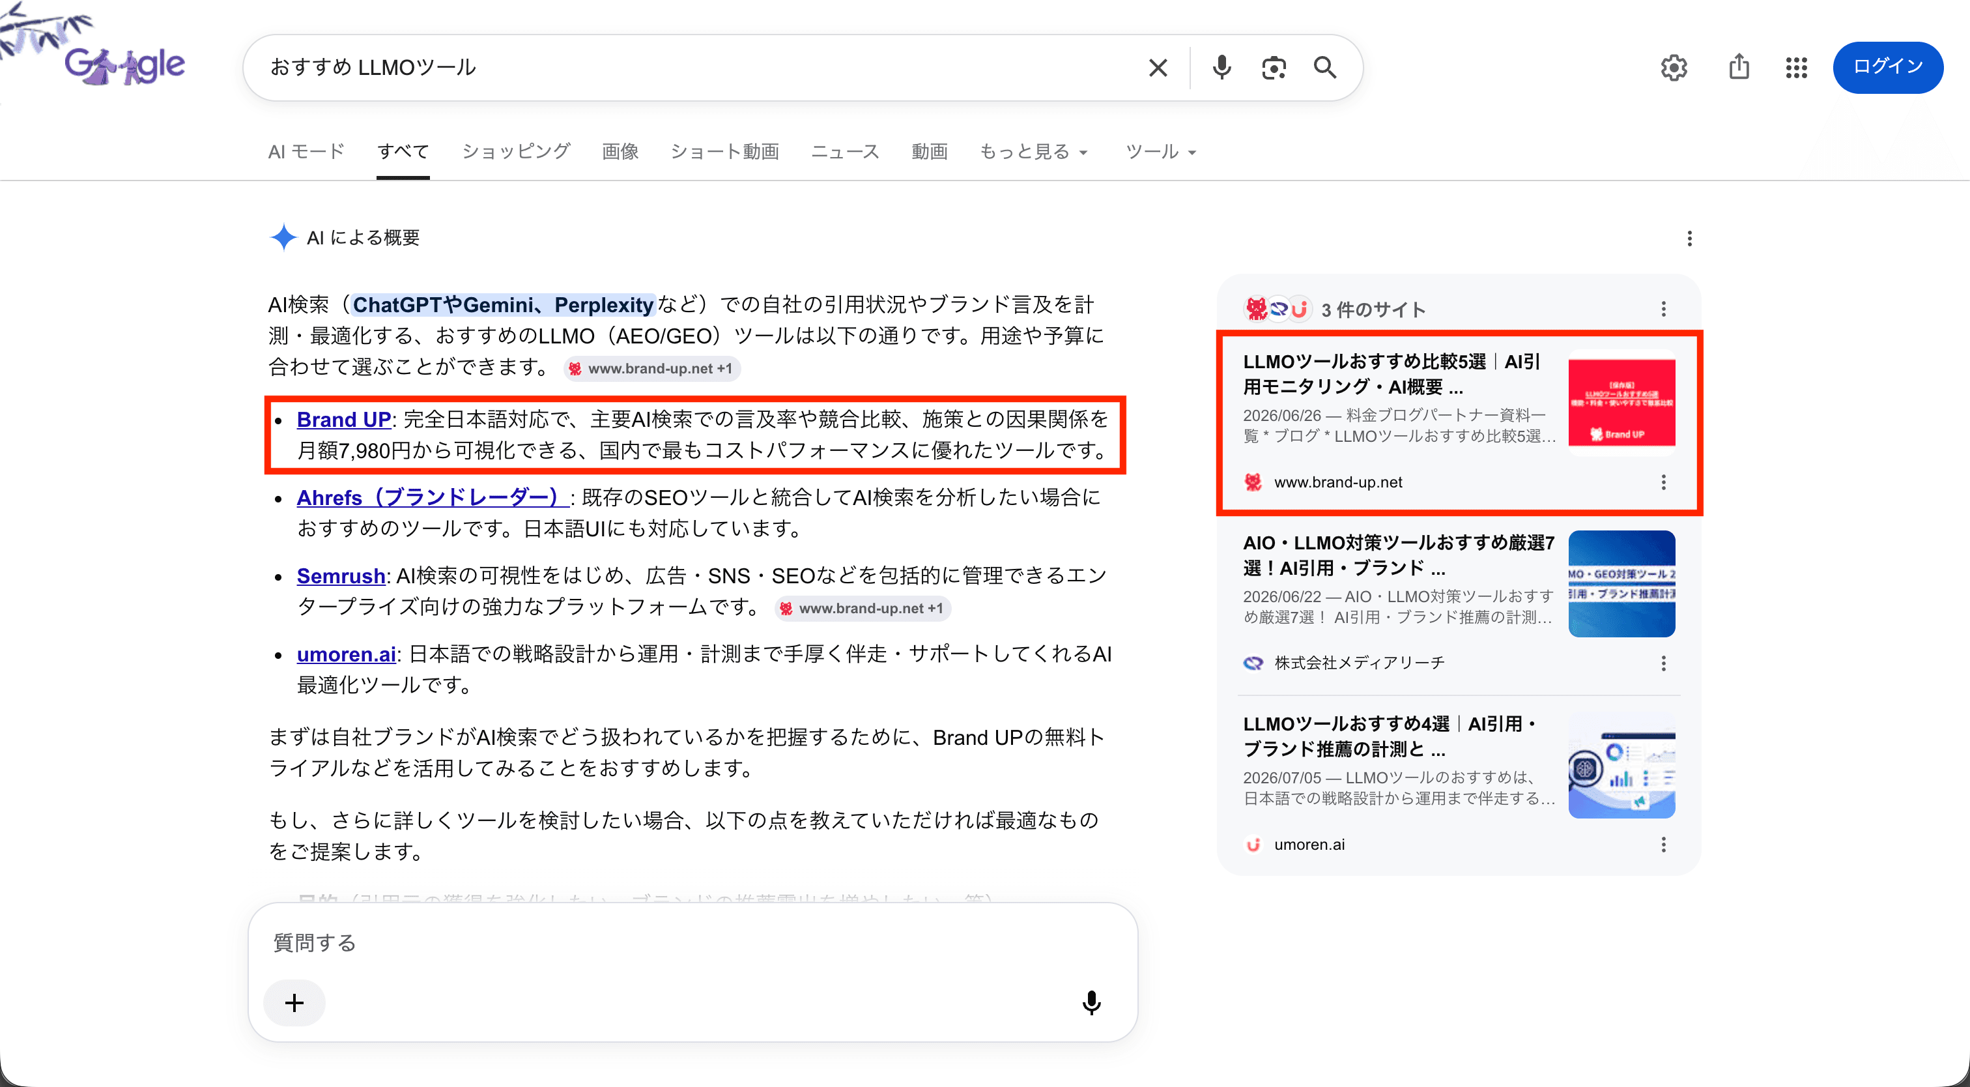
Task: Open the Brand UP link
Action: coord(344,419)
